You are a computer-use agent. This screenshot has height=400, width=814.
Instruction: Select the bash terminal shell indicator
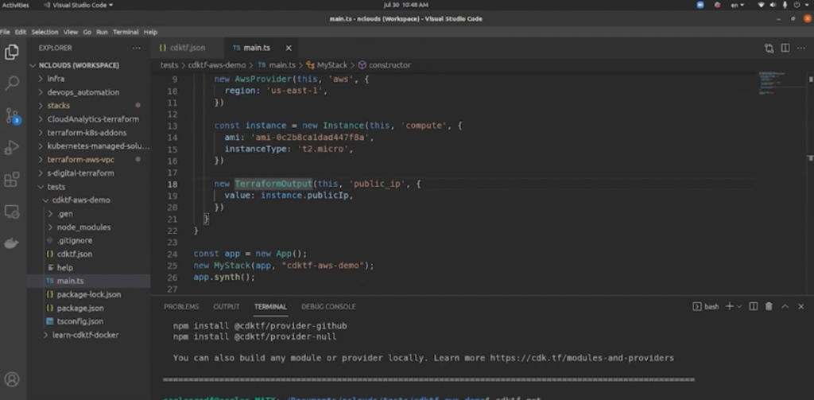pyautogui.click(x=706, y=306)
